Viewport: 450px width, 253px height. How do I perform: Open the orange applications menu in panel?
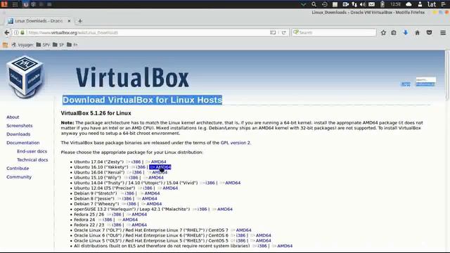pos(4,4)
